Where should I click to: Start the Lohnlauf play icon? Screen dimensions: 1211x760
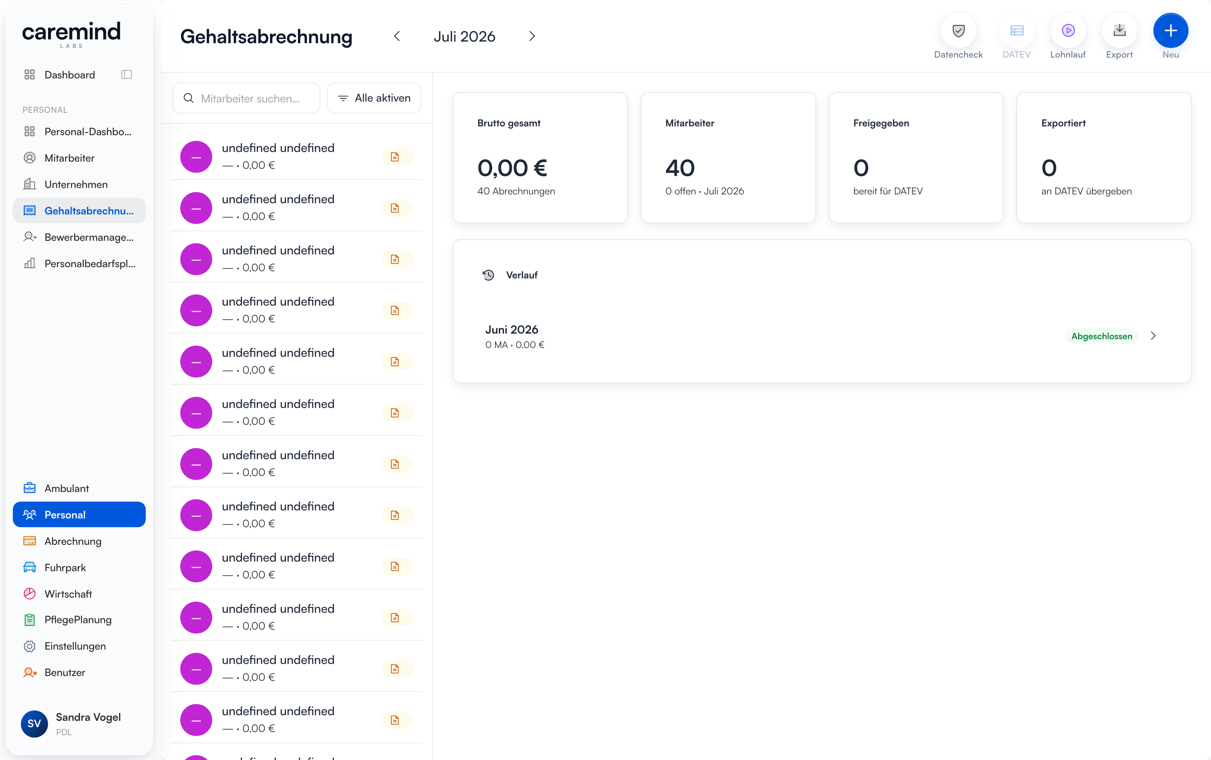tap(1068, 31)
